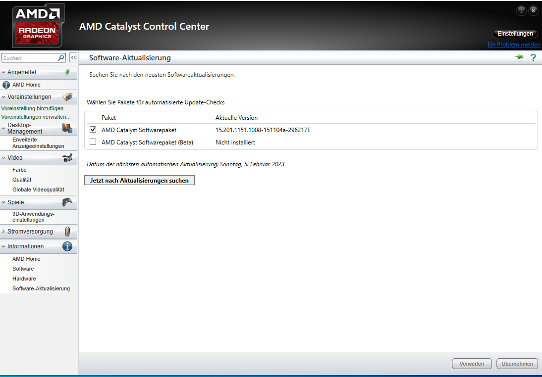
Task: Click the green pin icon beside Angeheftet
Action: tap(67, 72)
